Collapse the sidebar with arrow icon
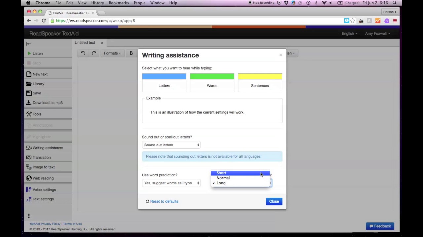 click(x=29, y=44)
